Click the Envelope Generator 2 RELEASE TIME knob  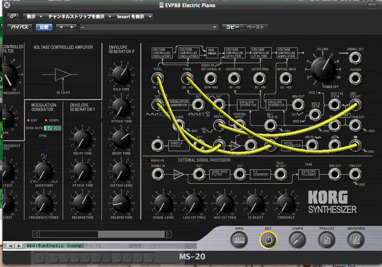tap(121, 203)
